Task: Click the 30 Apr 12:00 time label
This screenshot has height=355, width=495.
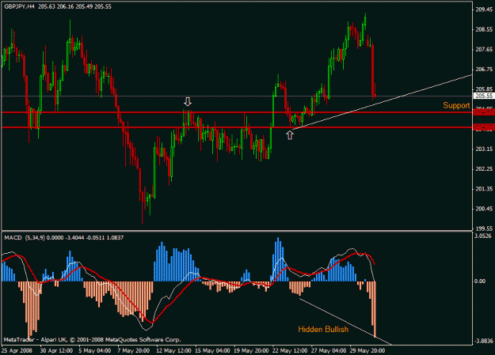Action: [56, 350]
